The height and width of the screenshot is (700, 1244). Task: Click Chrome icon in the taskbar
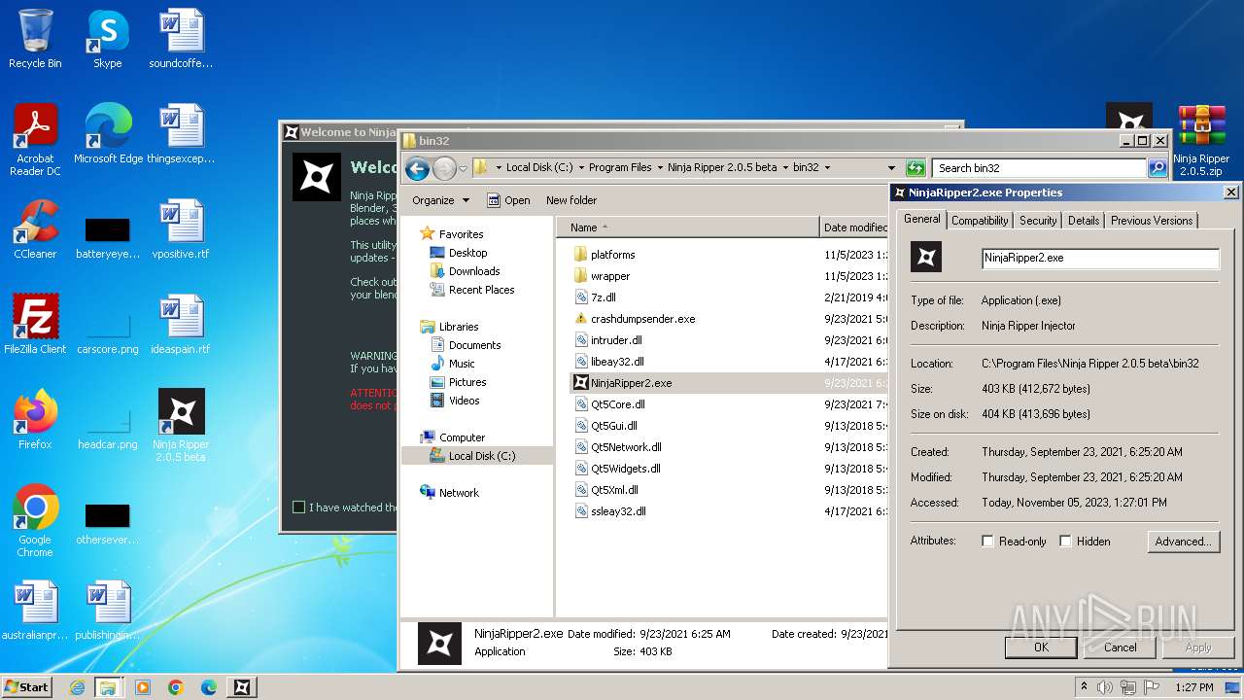[175, 687]
